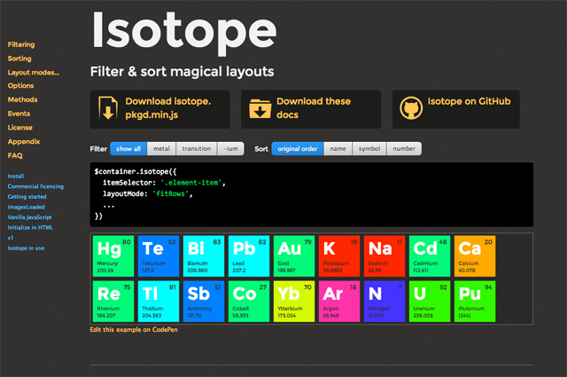Click the 'Isotope' page title
567x377 pixels.
click(184, 33)
